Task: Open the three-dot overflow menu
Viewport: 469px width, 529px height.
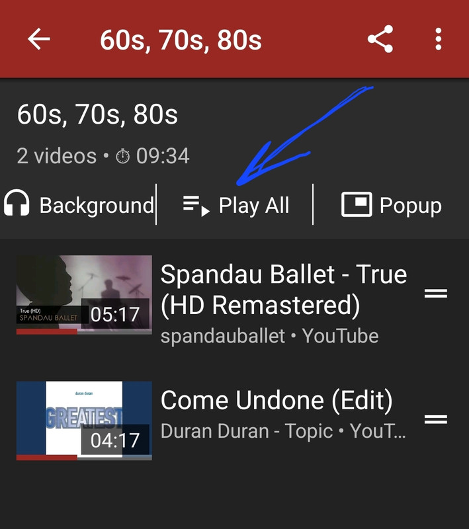Action: 439,39
